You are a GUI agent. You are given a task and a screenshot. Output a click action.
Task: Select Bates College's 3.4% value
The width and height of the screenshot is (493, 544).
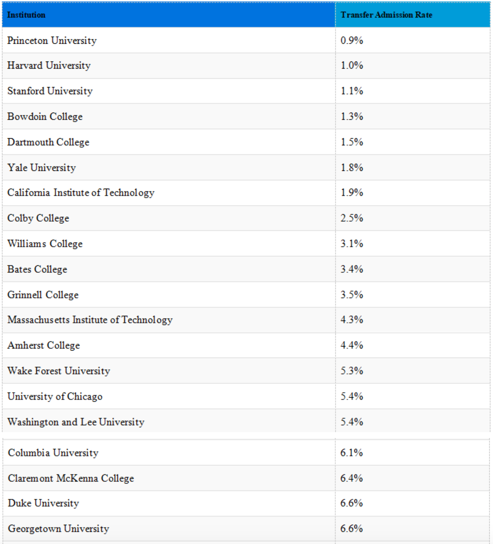point(352,269)
